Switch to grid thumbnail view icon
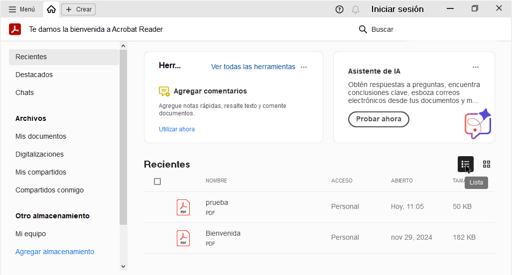The width and height of the screenshot is (512, 275). 487,164
